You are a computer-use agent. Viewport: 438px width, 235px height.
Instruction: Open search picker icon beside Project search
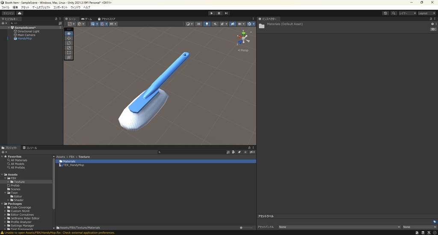click(x=228, y=152)
